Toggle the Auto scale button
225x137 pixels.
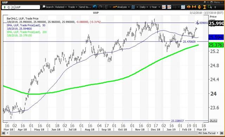[213, 121]
